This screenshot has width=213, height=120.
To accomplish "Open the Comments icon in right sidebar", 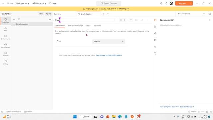I will coord(155,27).
